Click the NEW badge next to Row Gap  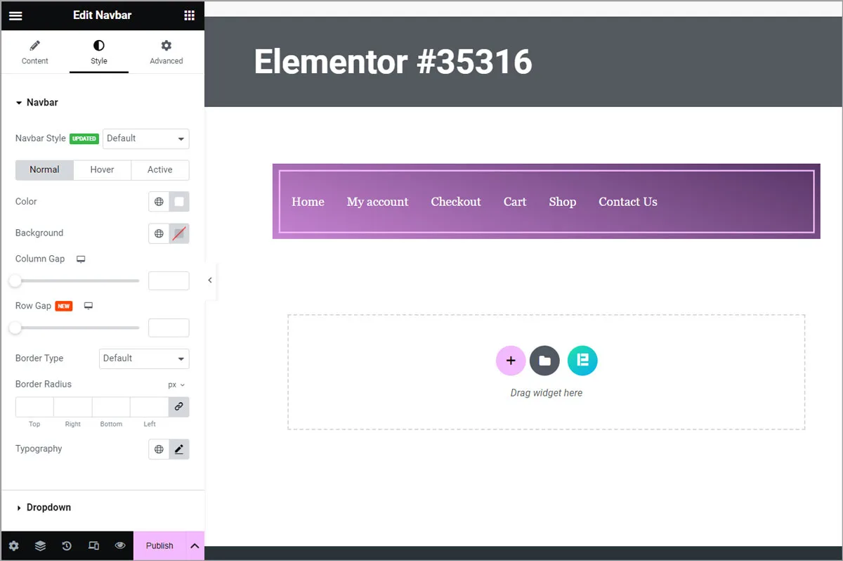tap(64, 307)
